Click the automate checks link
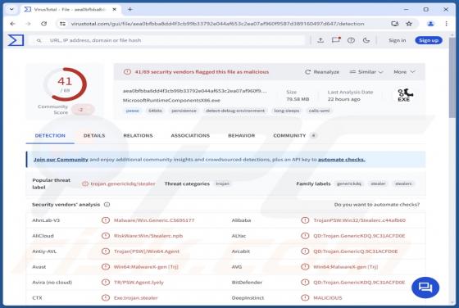Screen dimensions: 459x308 tap(341, 160)
